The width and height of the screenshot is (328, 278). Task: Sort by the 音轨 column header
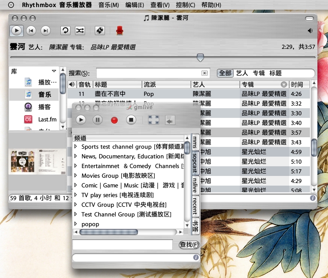pyautogui.click(x=85, y=84)
